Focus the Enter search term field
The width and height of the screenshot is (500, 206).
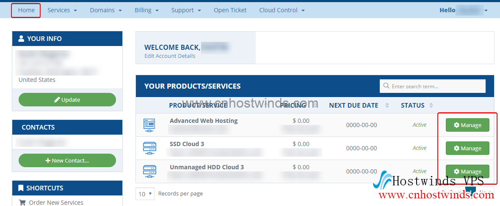pyautogui.click(x=432, y=86)
